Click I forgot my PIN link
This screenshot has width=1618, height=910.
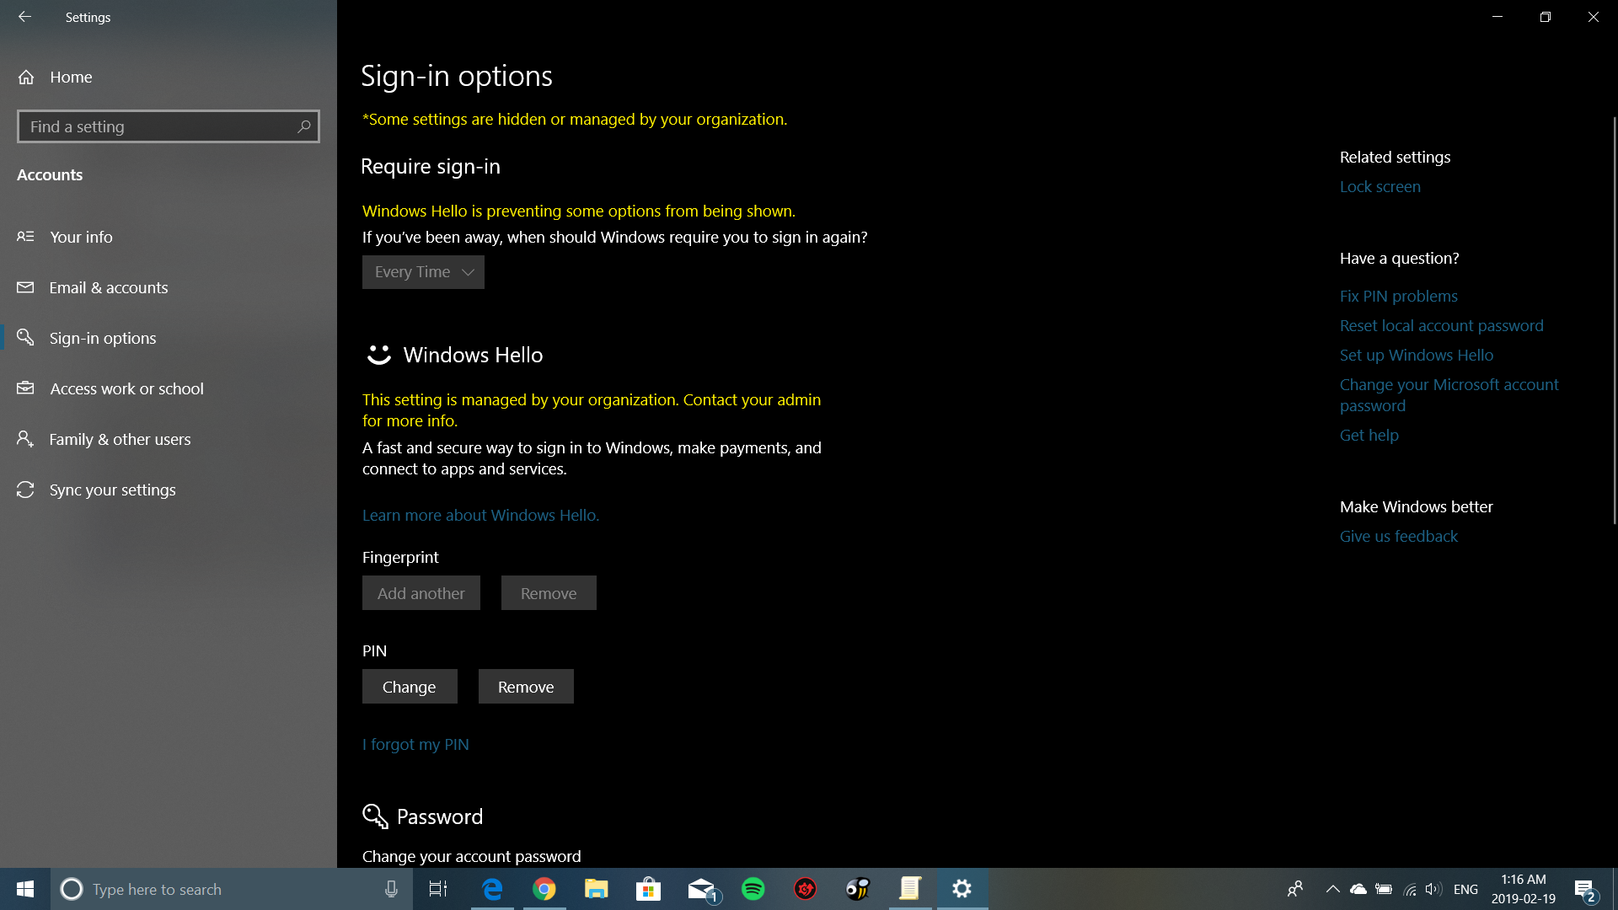point(415,744)
